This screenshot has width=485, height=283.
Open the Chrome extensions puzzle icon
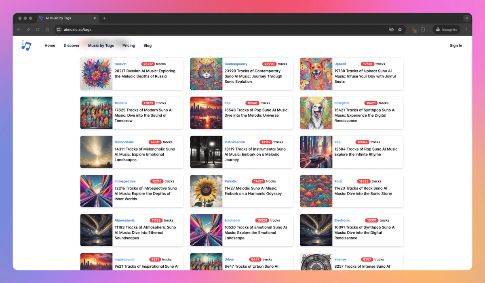[x=423, y=29]
